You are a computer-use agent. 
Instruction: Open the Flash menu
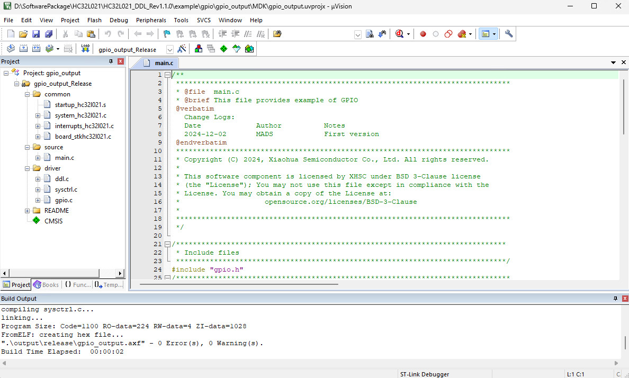click(94, 20)
